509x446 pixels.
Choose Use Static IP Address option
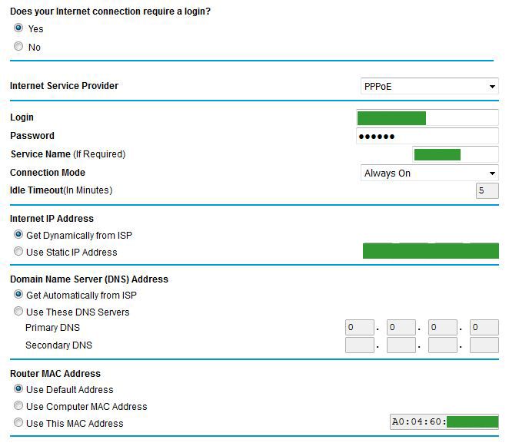(x=18, y=252)
